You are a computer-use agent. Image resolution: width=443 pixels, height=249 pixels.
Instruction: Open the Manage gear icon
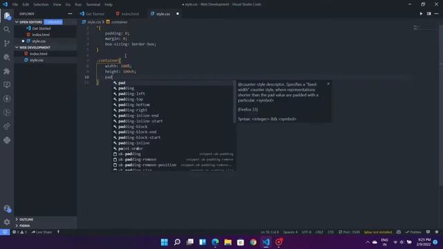[x=7, y=222]
